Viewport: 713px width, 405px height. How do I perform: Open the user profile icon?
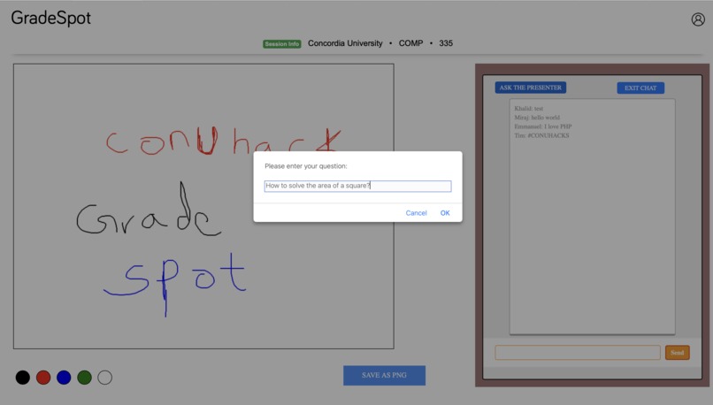click(698, 19)
